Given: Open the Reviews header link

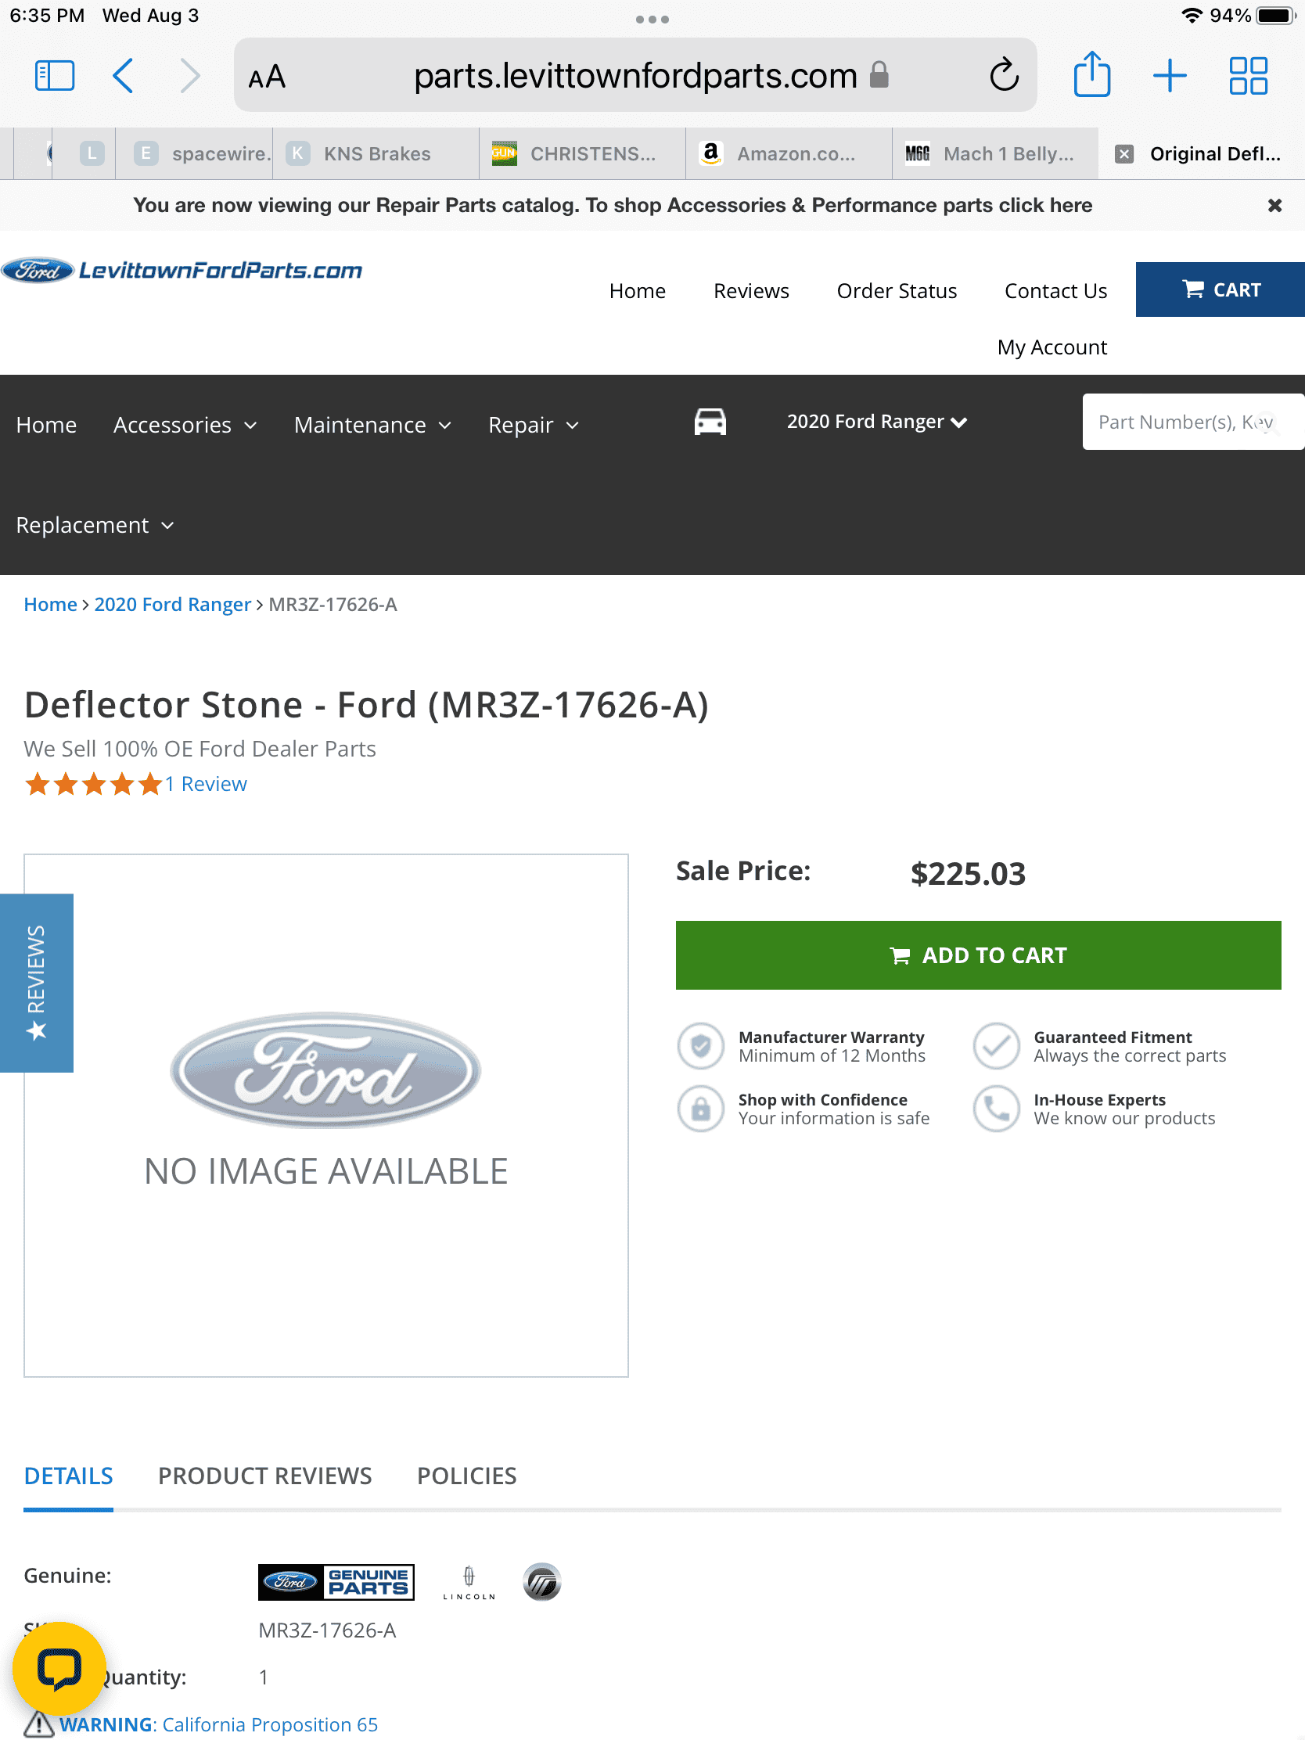Looking at the screenshot, I should pyautogui.click(x=750, y=291).
